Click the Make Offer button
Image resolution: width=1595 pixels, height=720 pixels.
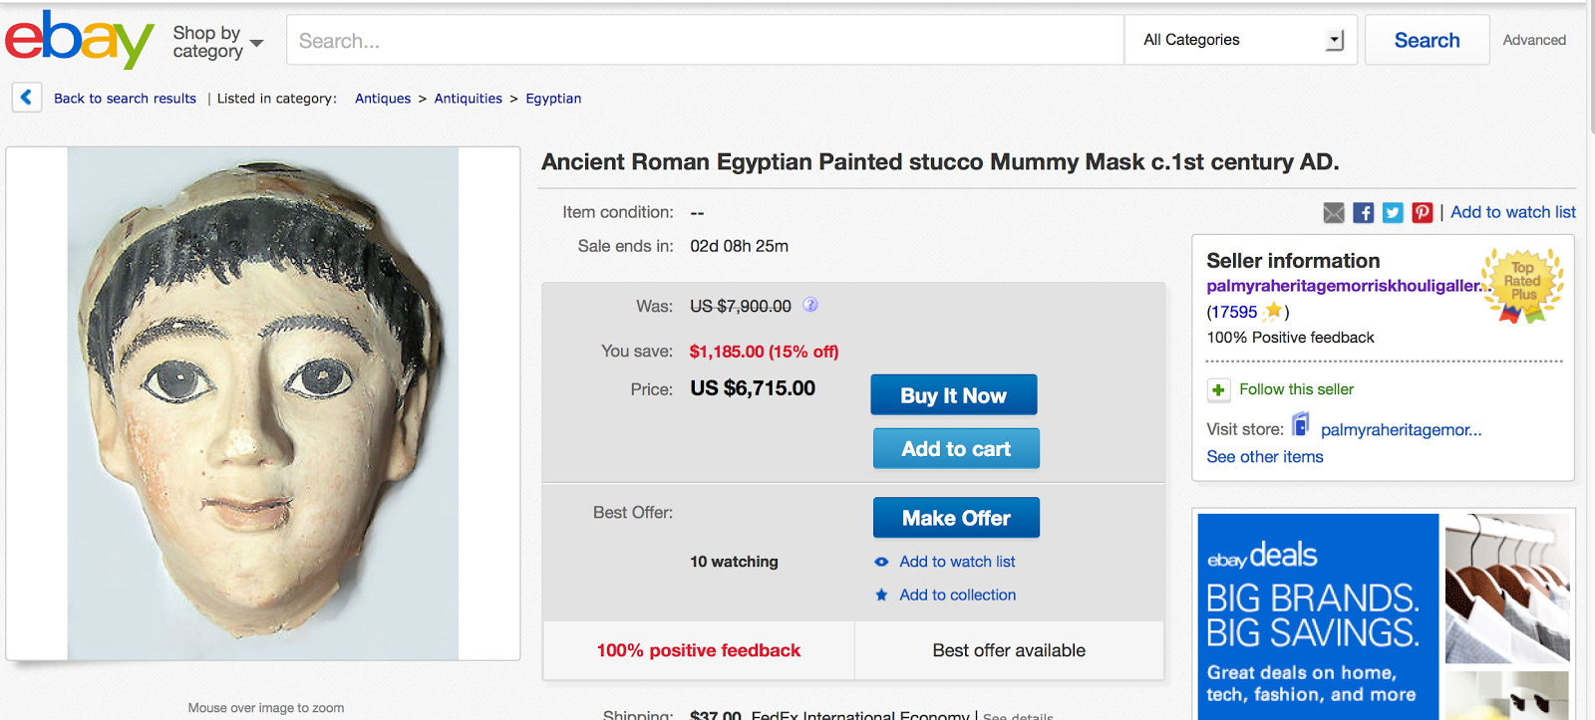point(956,518)
